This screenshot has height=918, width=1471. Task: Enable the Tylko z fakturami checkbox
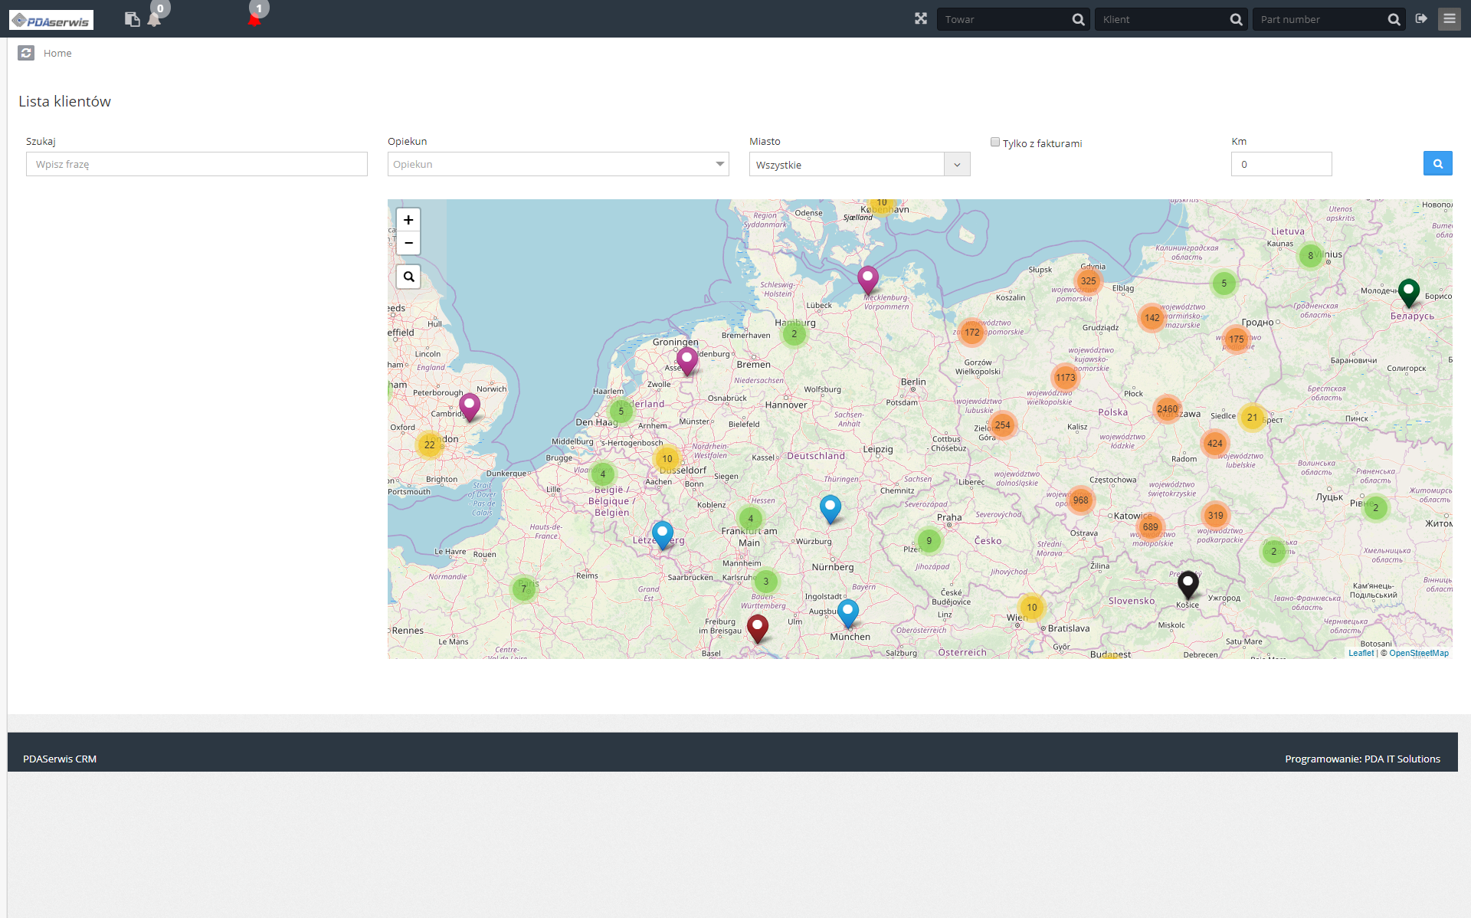[995, 142]
